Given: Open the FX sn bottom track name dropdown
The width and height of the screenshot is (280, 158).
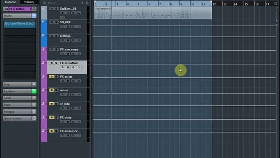Looking at the screenshot, I should click(30, 9).
